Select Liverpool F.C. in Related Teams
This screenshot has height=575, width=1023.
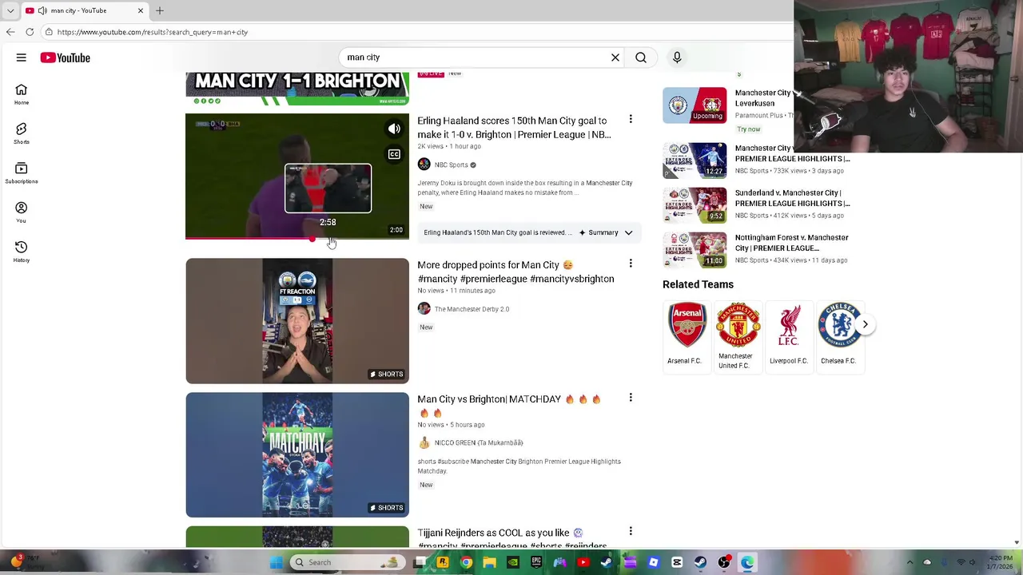click(x=789, y=335)
